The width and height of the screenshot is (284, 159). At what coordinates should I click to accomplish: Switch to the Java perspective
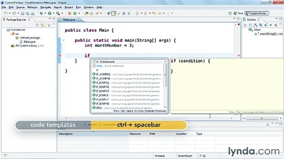point(238,13)
